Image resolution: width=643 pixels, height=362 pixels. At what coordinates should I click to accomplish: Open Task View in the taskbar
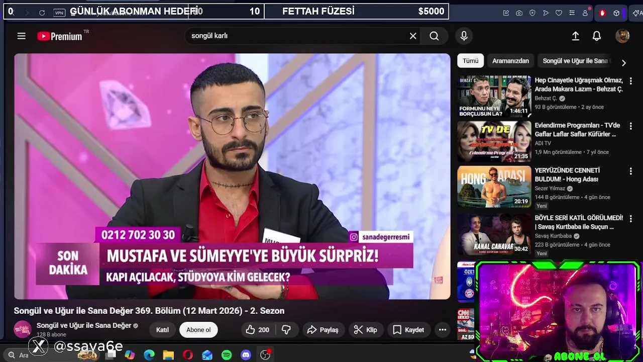click(x=111, y=355)
